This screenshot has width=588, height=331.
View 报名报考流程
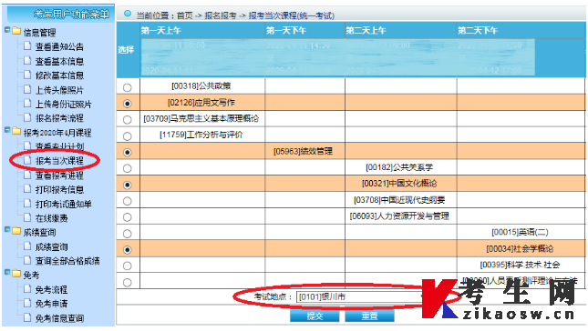pos(59,118)
